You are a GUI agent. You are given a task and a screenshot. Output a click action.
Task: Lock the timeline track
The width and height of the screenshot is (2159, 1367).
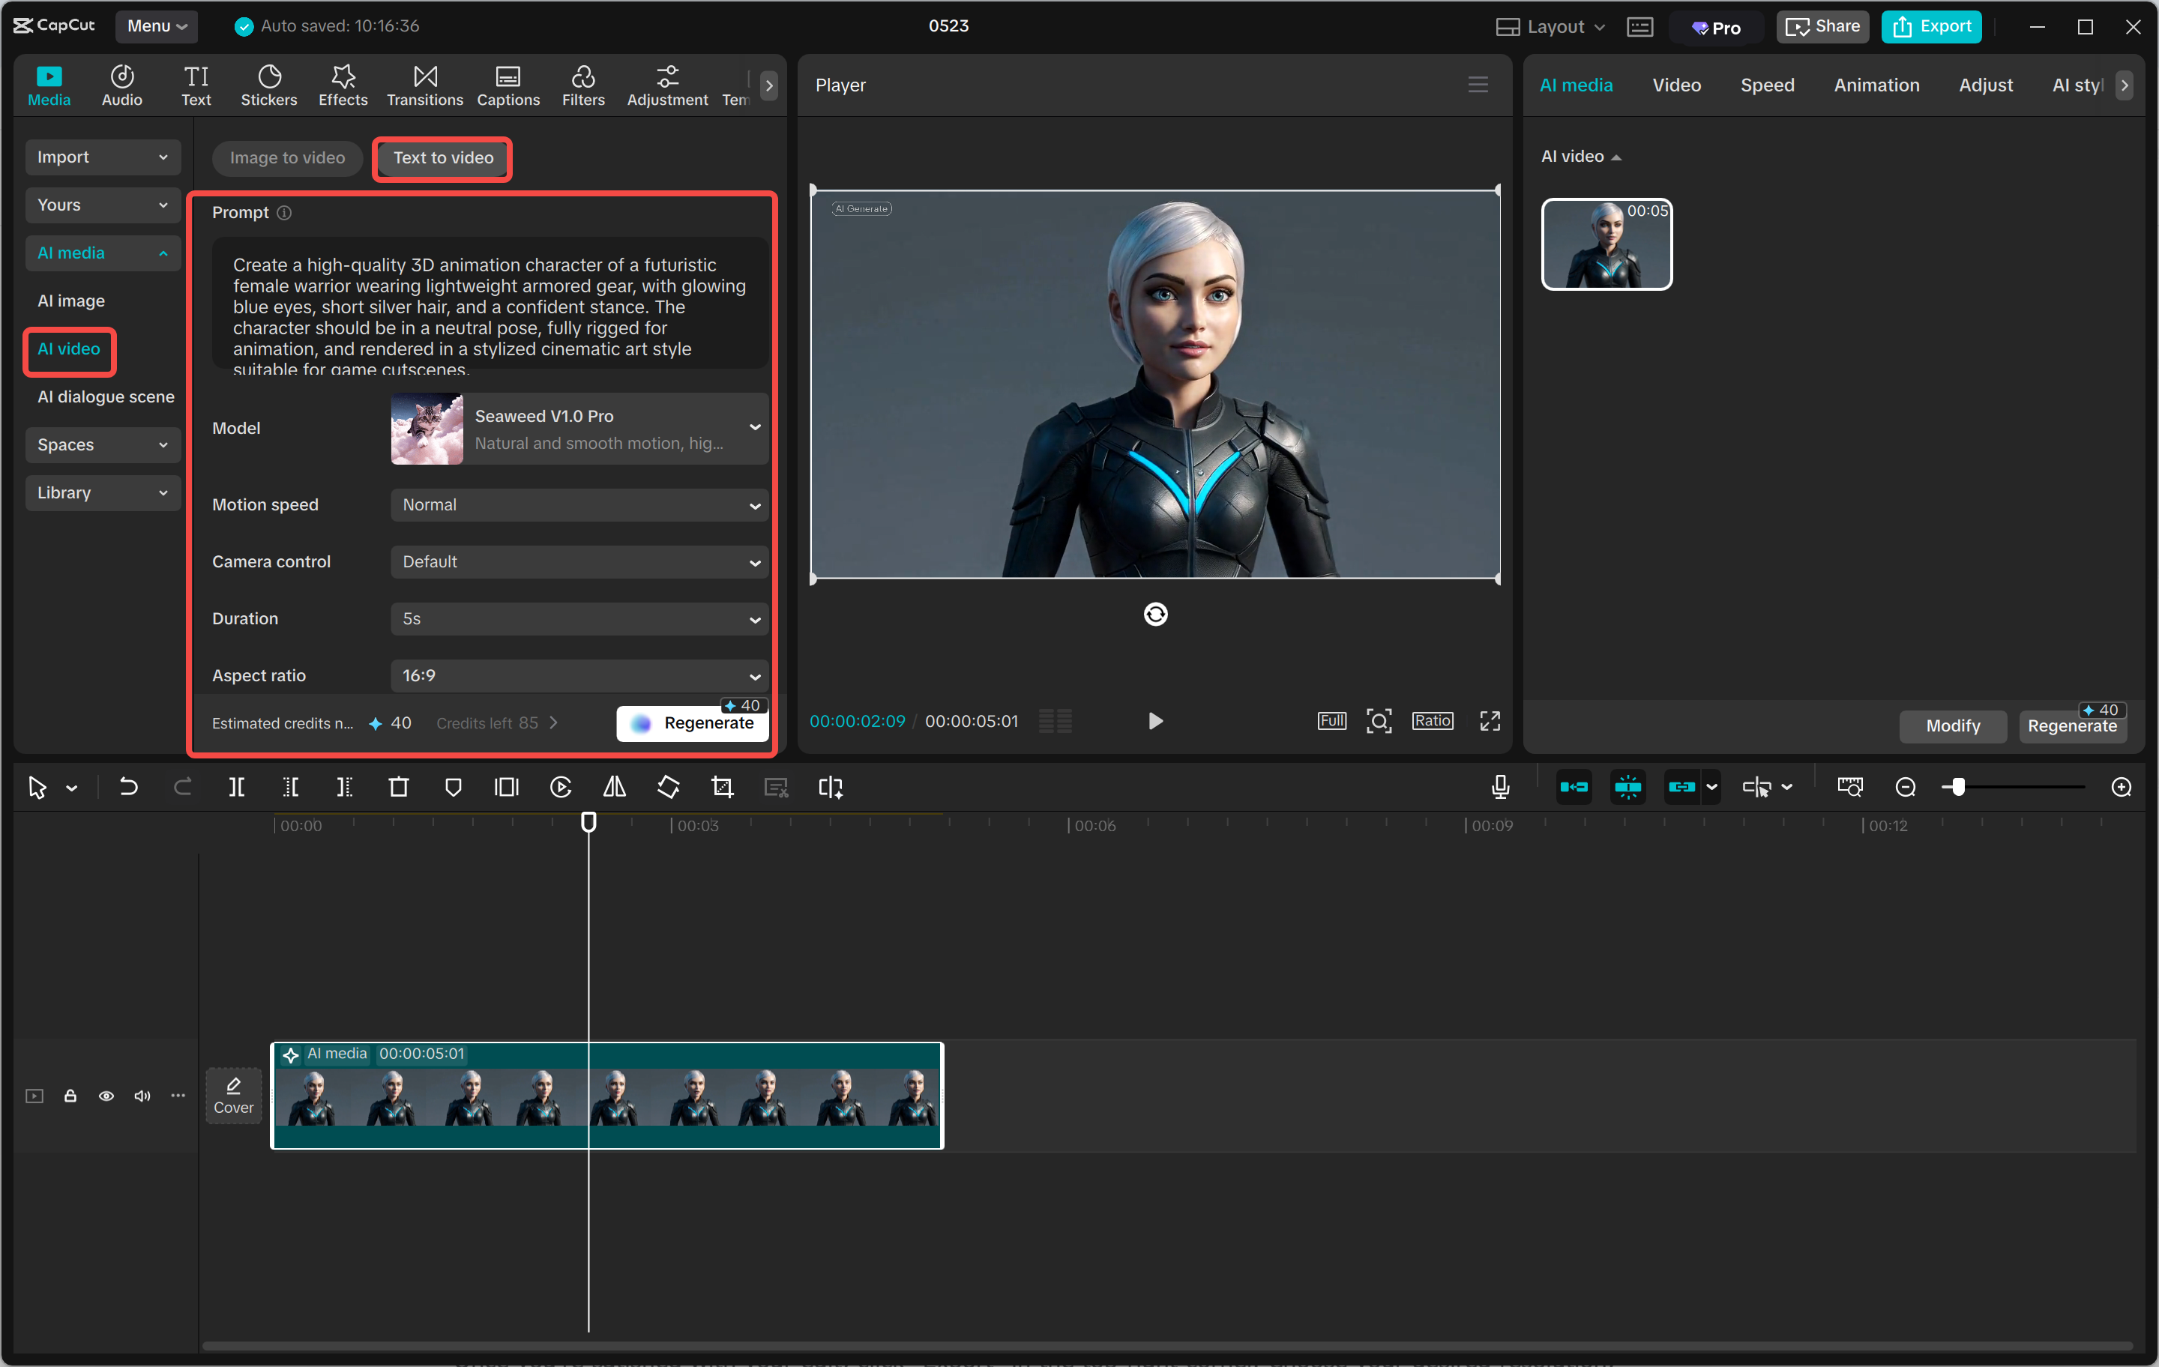click(x=70, y=1096)
